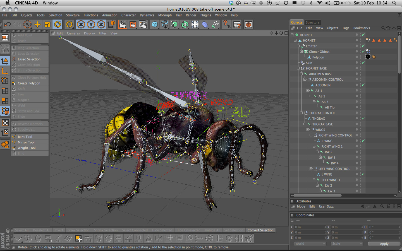Click the Convert Selection button
Screen dimensions: 402x251
point(260,230)
